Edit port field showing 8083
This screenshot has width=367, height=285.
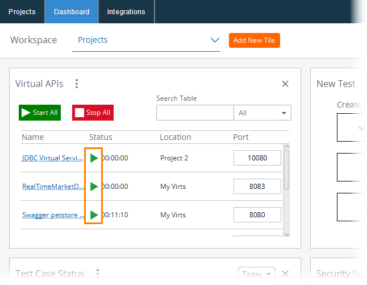point(257,187)
